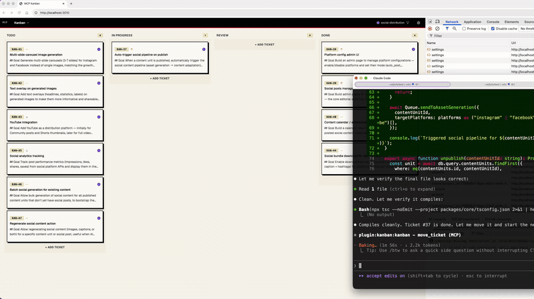Screen dimensions: 534x299
Task: Reload the localhost page
Action: 19,13
